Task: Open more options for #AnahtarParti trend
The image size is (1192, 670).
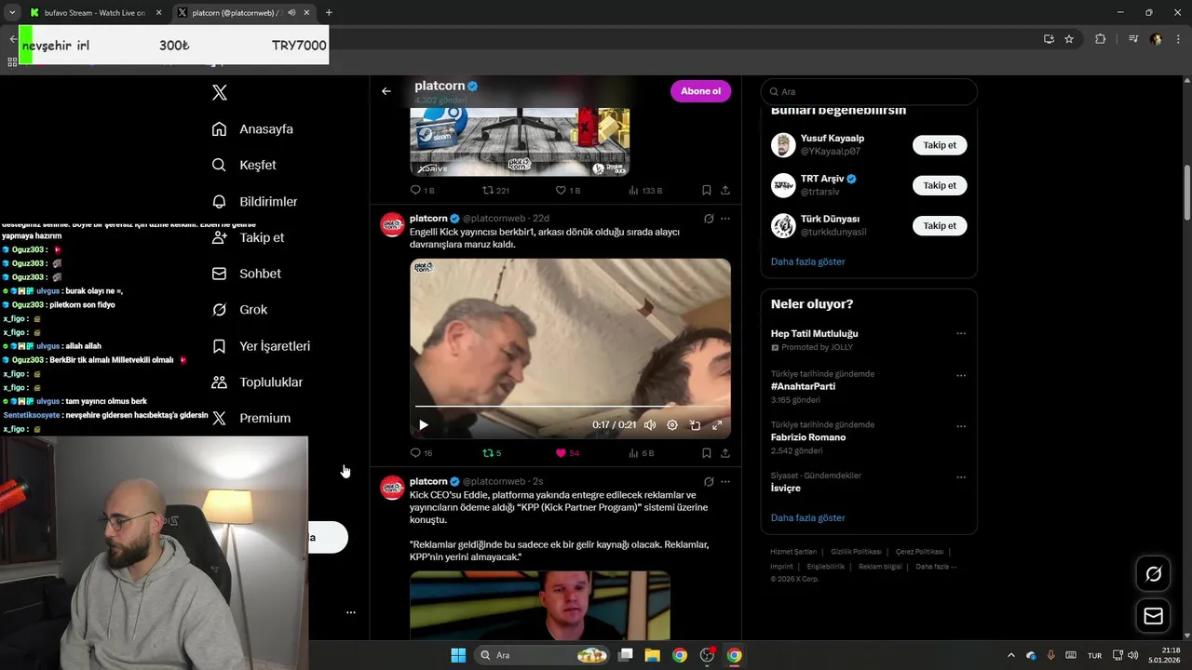Action: point(961,376)
